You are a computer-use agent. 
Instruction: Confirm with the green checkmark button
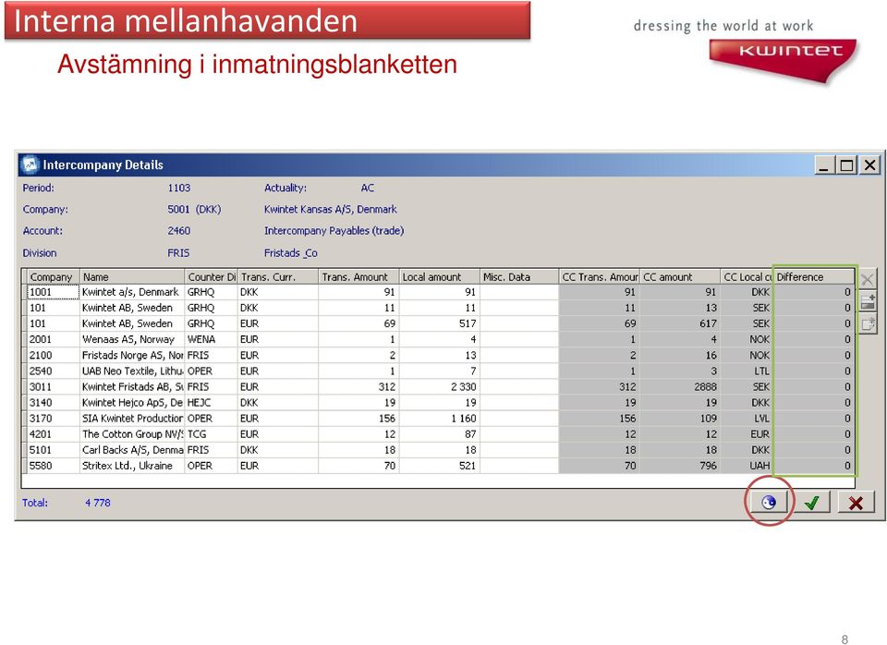[812, 503]
